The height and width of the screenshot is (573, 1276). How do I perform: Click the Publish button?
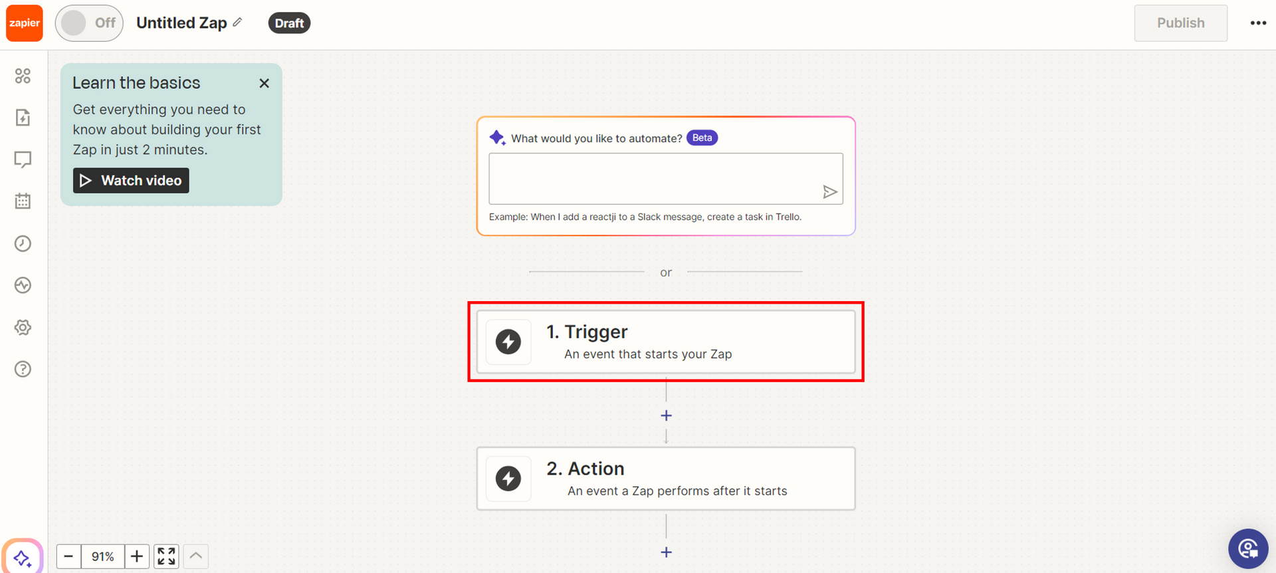(x=1180, y=23)
